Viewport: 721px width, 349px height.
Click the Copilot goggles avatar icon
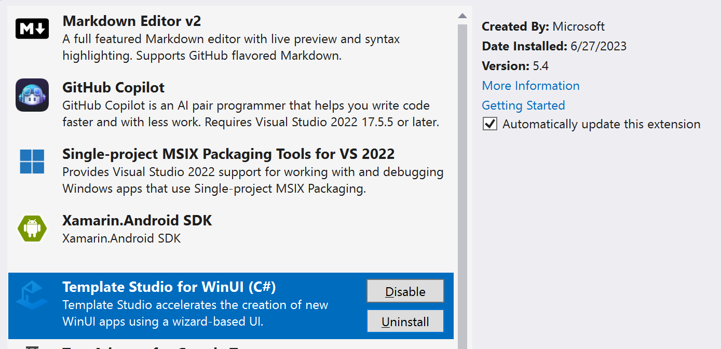[x=32, y=96]
